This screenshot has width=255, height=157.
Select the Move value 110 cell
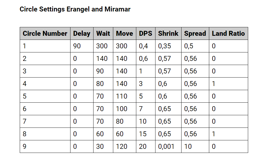coord(124,96)
